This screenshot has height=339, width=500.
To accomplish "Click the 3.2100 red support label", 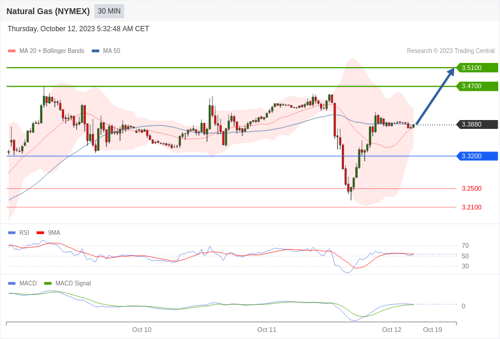I will point(472,207).
